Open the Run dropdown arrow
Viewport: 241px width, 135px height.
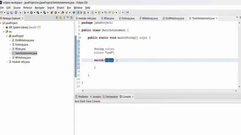click(34, 13)
